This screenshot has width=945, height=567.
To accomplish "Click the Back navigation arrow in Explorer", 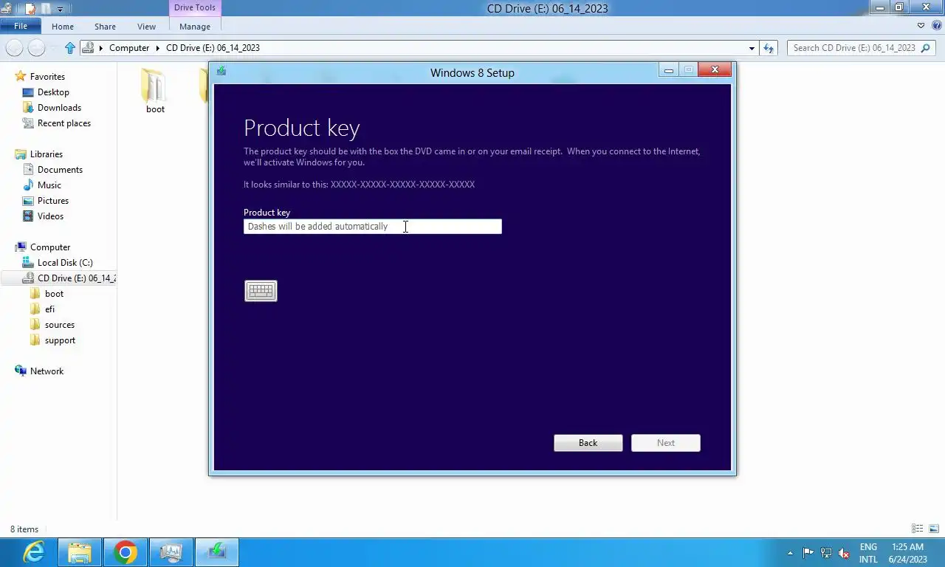I will click(x=14, y=48).
